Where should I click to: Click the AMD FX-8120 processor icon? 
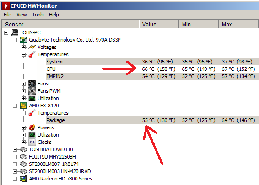(x=23, y=106)
